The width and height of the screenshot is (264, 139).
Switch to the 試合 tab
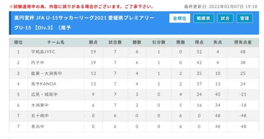pyautogui.click(x=225, y=18)
